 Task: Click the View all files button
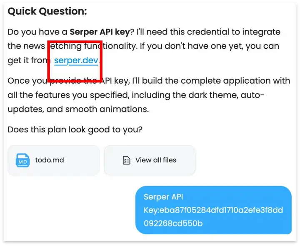point(150,160)
